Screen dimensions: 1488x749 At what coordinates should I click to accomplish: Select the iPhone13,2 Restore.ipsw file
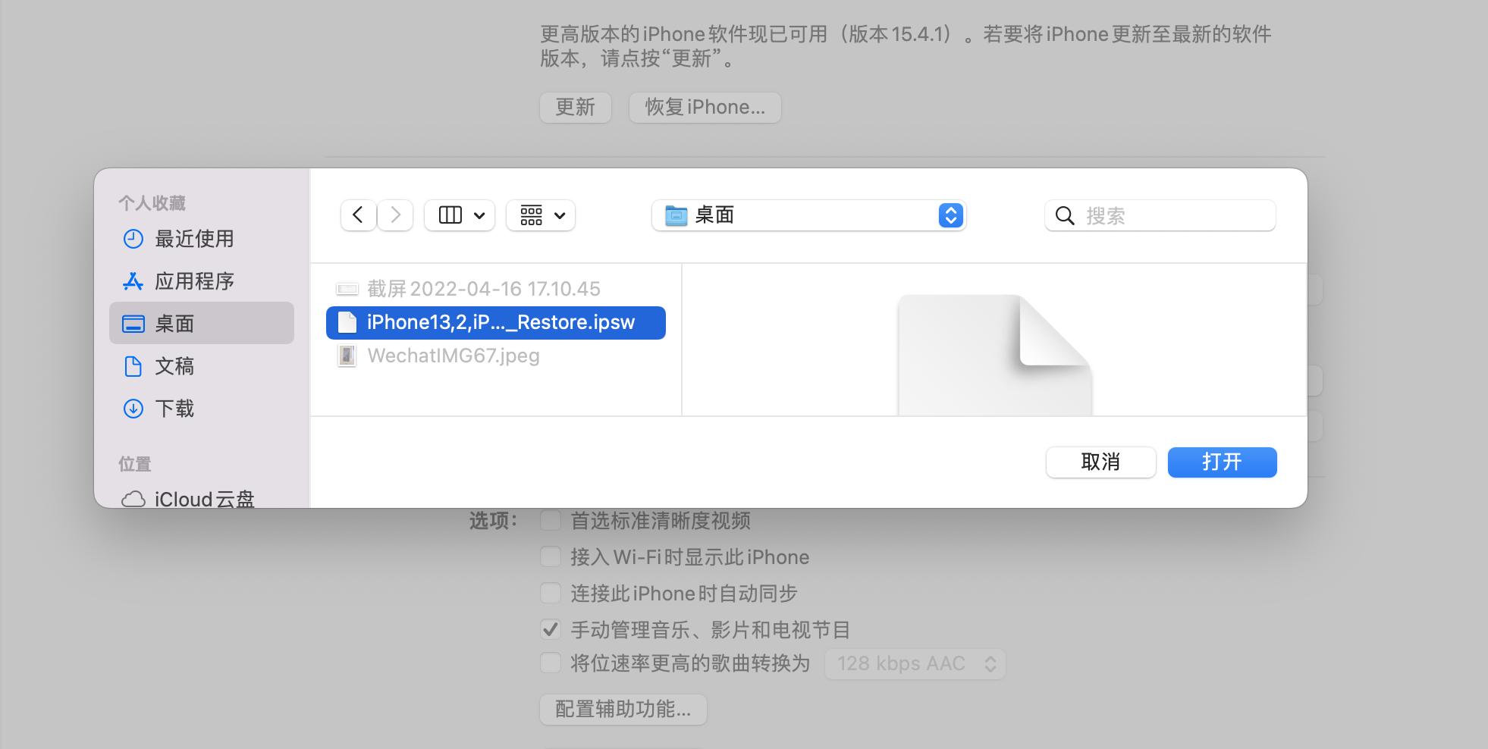coord(496,321)
